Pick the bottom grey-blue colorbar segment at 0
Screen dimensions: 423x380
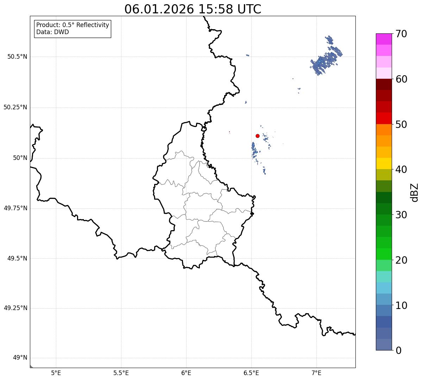[384, 344]
